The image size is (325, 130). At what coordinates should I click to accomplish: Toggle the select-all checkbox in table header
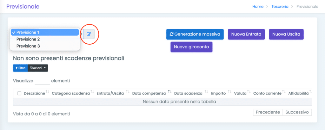click(19, 93)
